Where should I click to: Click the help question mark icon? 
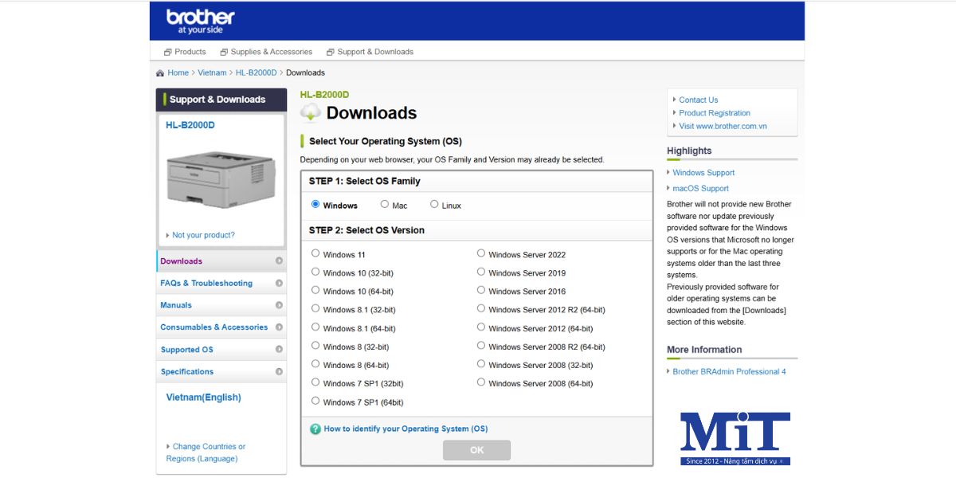[x=315, y=429]
